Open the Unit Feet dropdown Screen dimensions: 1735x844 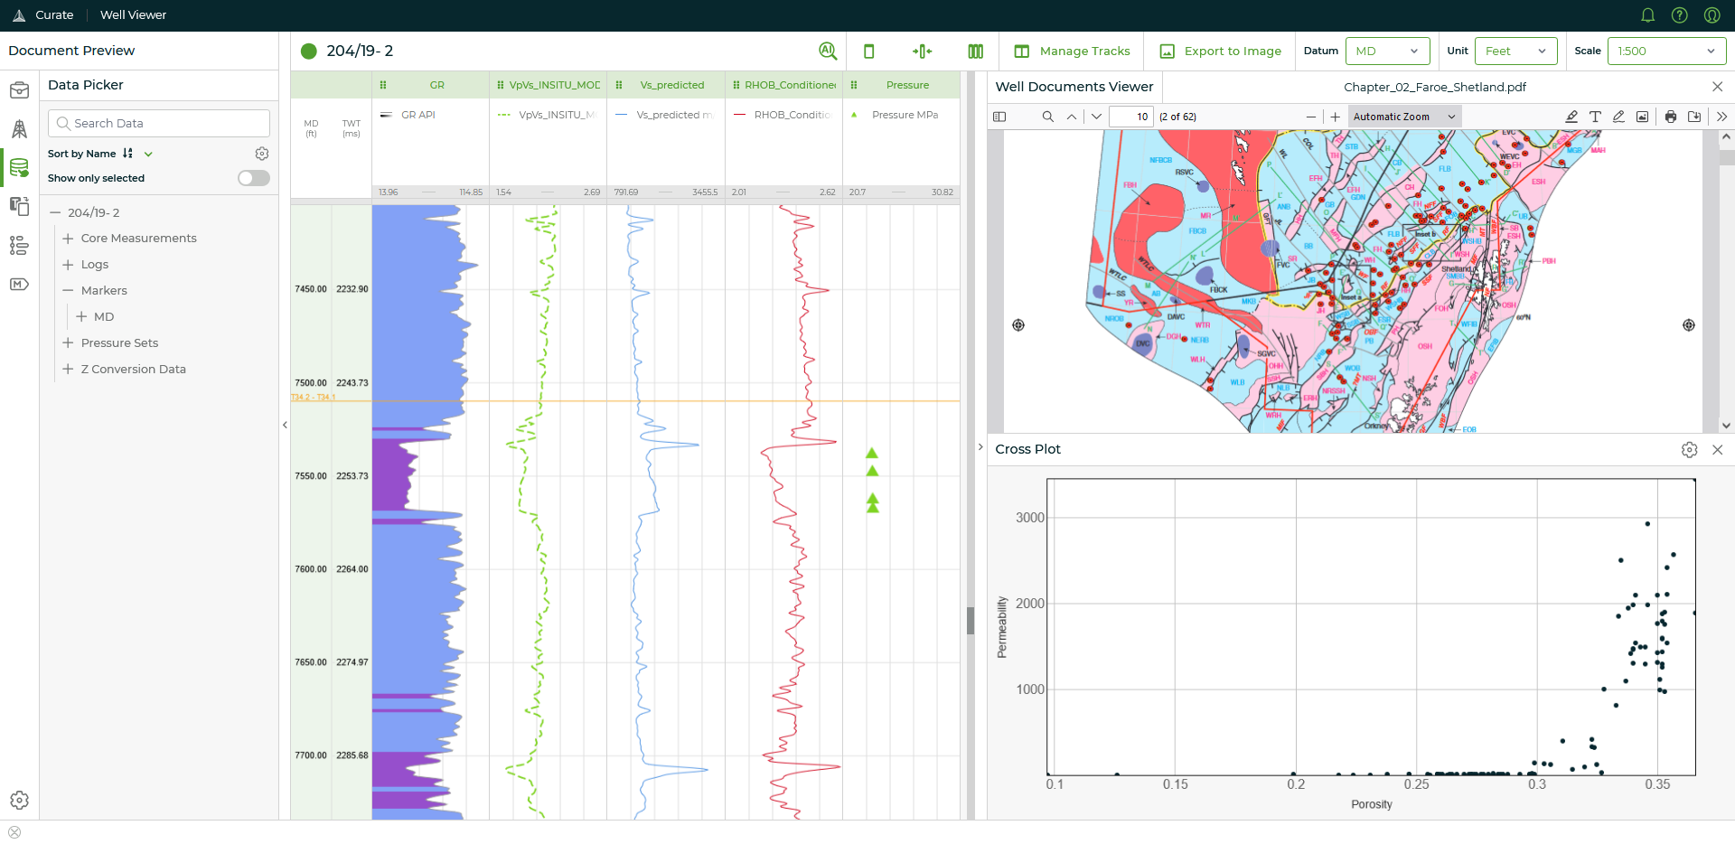[x=1515, y=51]
